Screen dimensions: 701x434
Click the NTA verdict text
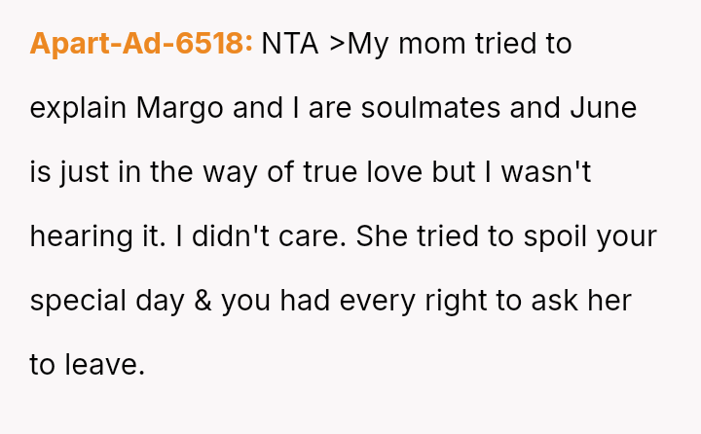290,44
